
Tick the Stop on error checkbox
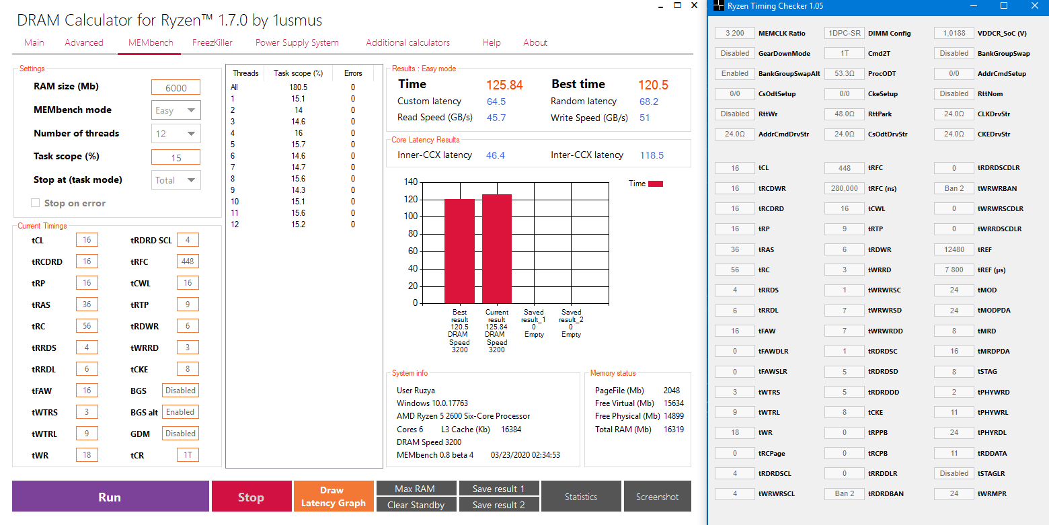coord(36,203)
